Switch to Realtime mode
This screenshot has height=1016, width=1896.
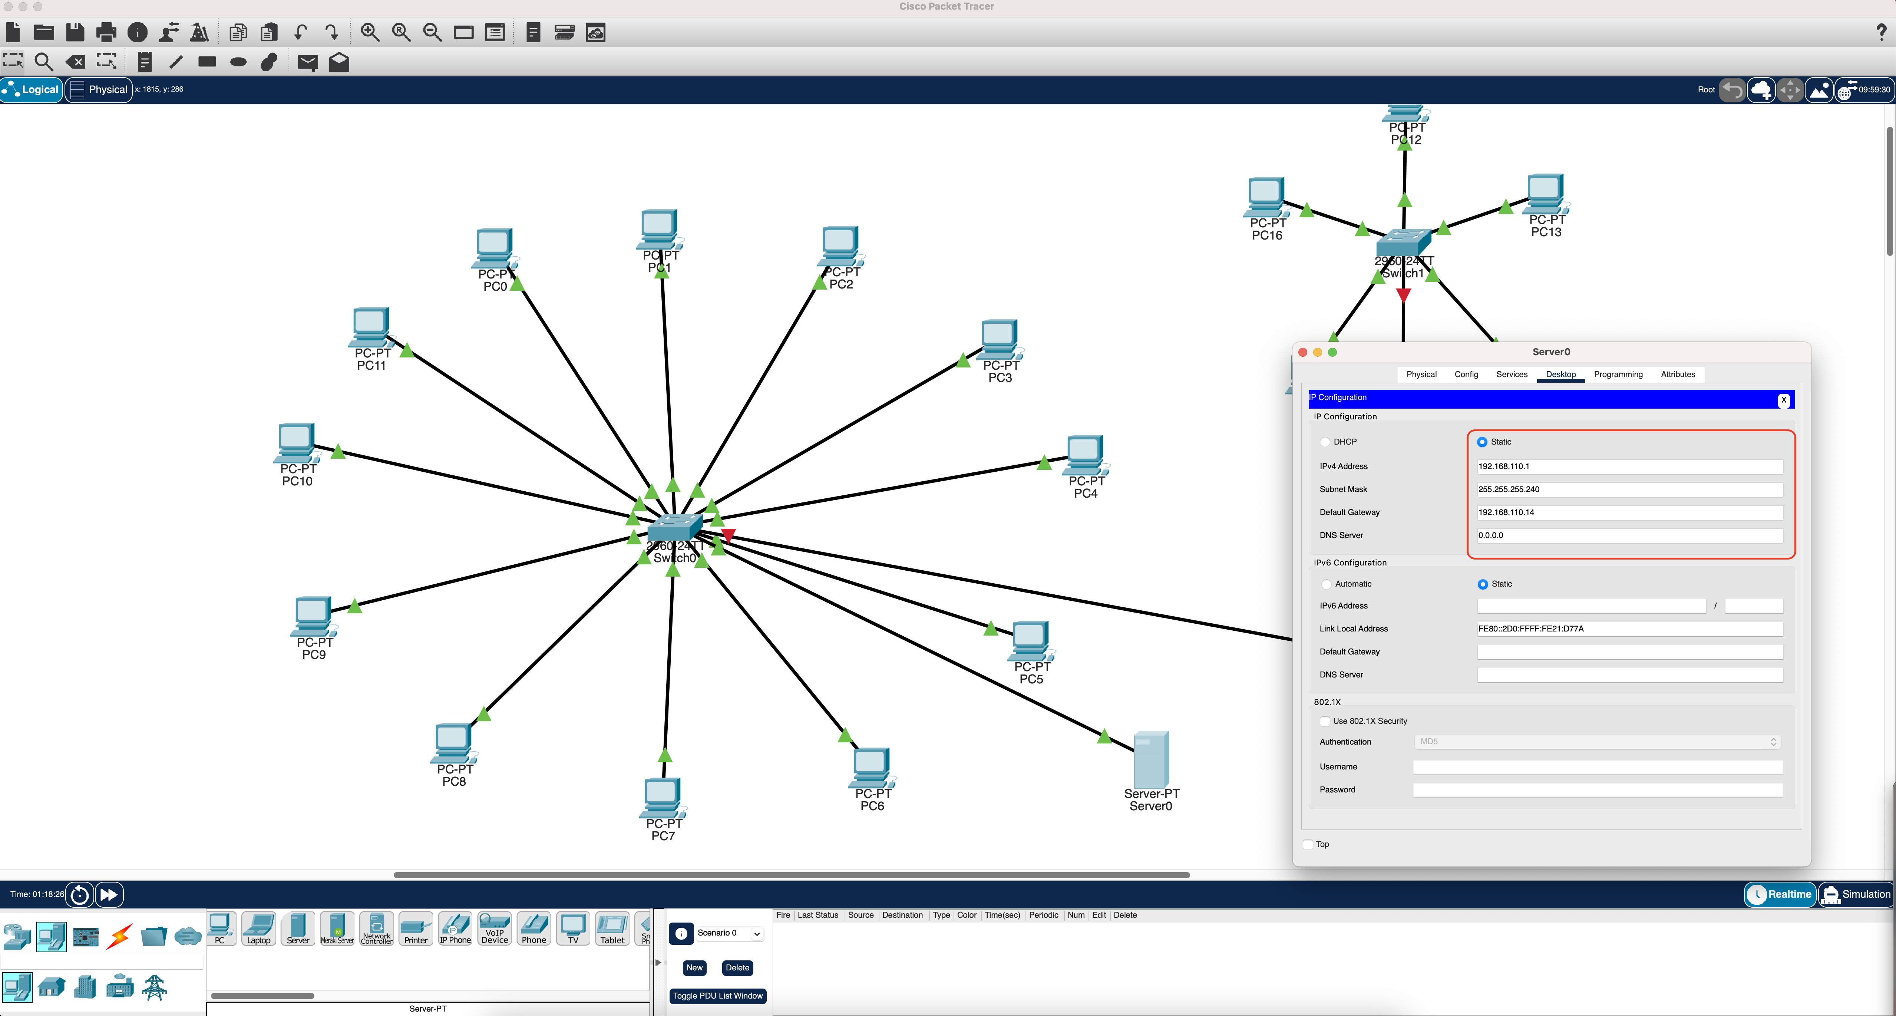pos(1780,894)
